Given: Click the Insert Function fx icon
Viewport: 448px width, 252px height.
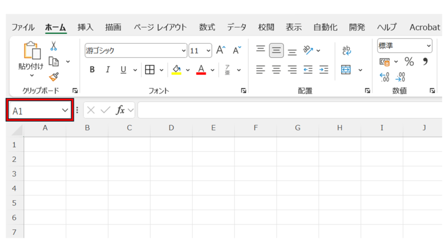Looking at the screenshot, I should pyautogui.click(x=120, y=110).
